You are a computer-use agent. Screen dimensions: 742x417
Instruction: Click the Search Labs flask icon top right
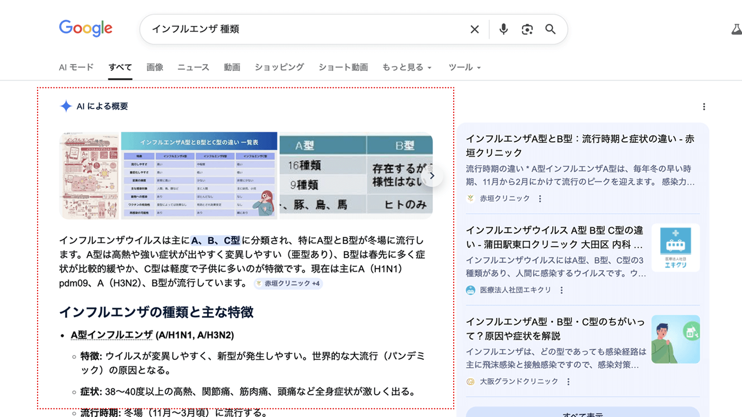[735, 29]
